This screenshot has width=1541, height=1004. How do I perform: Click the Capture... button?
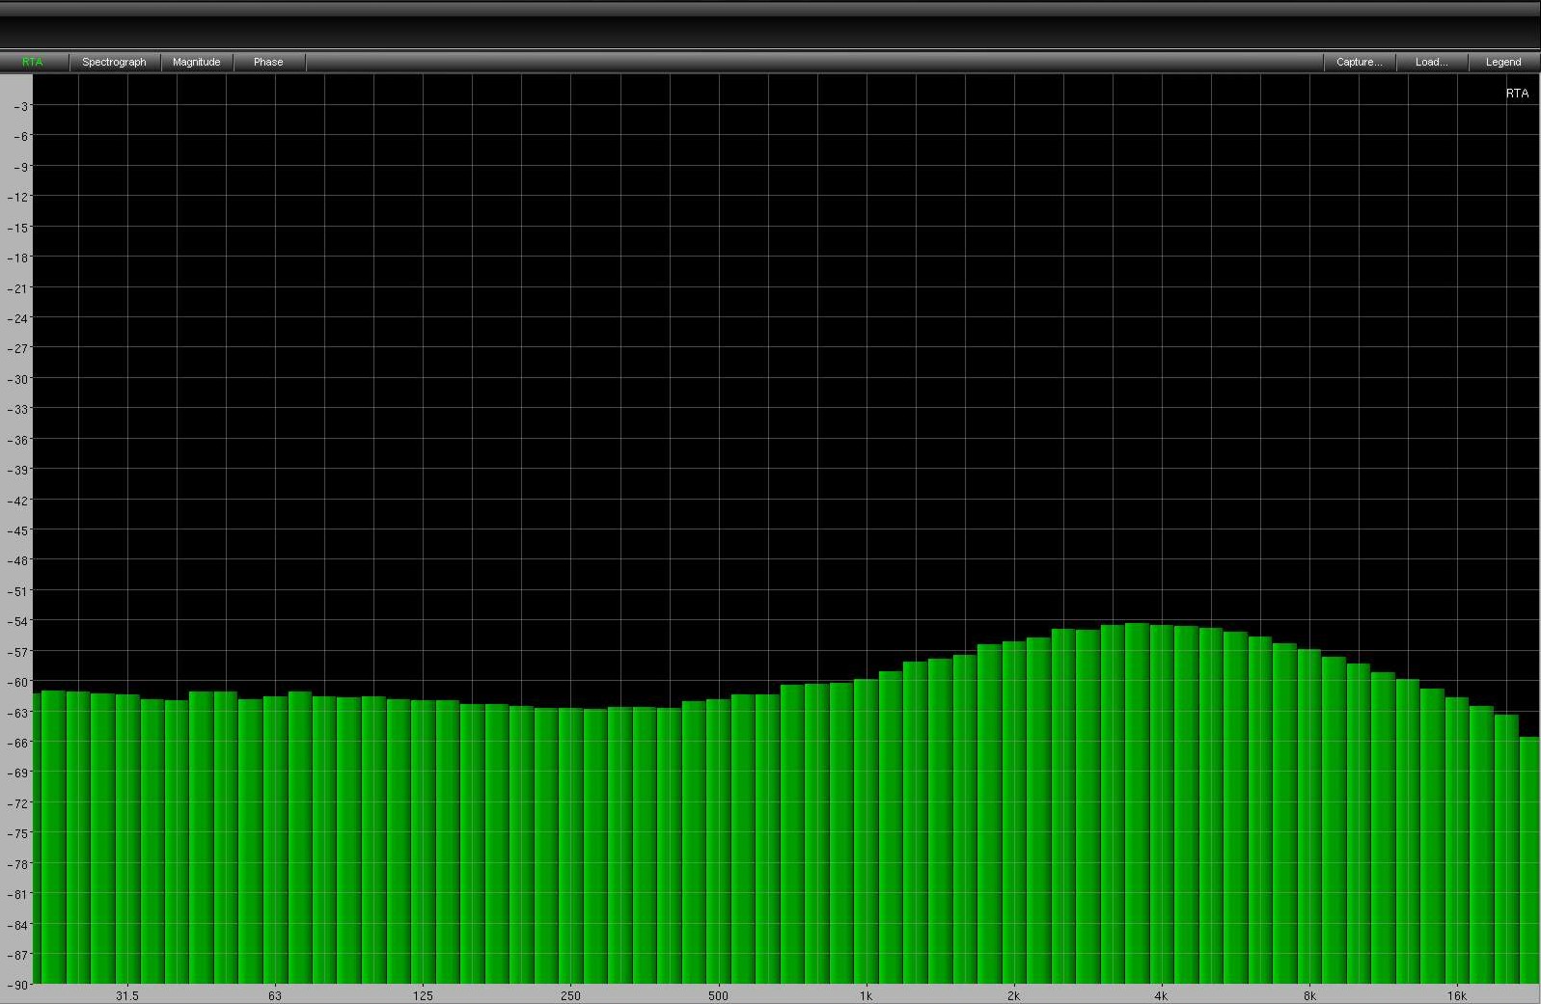pos(1359,62)
